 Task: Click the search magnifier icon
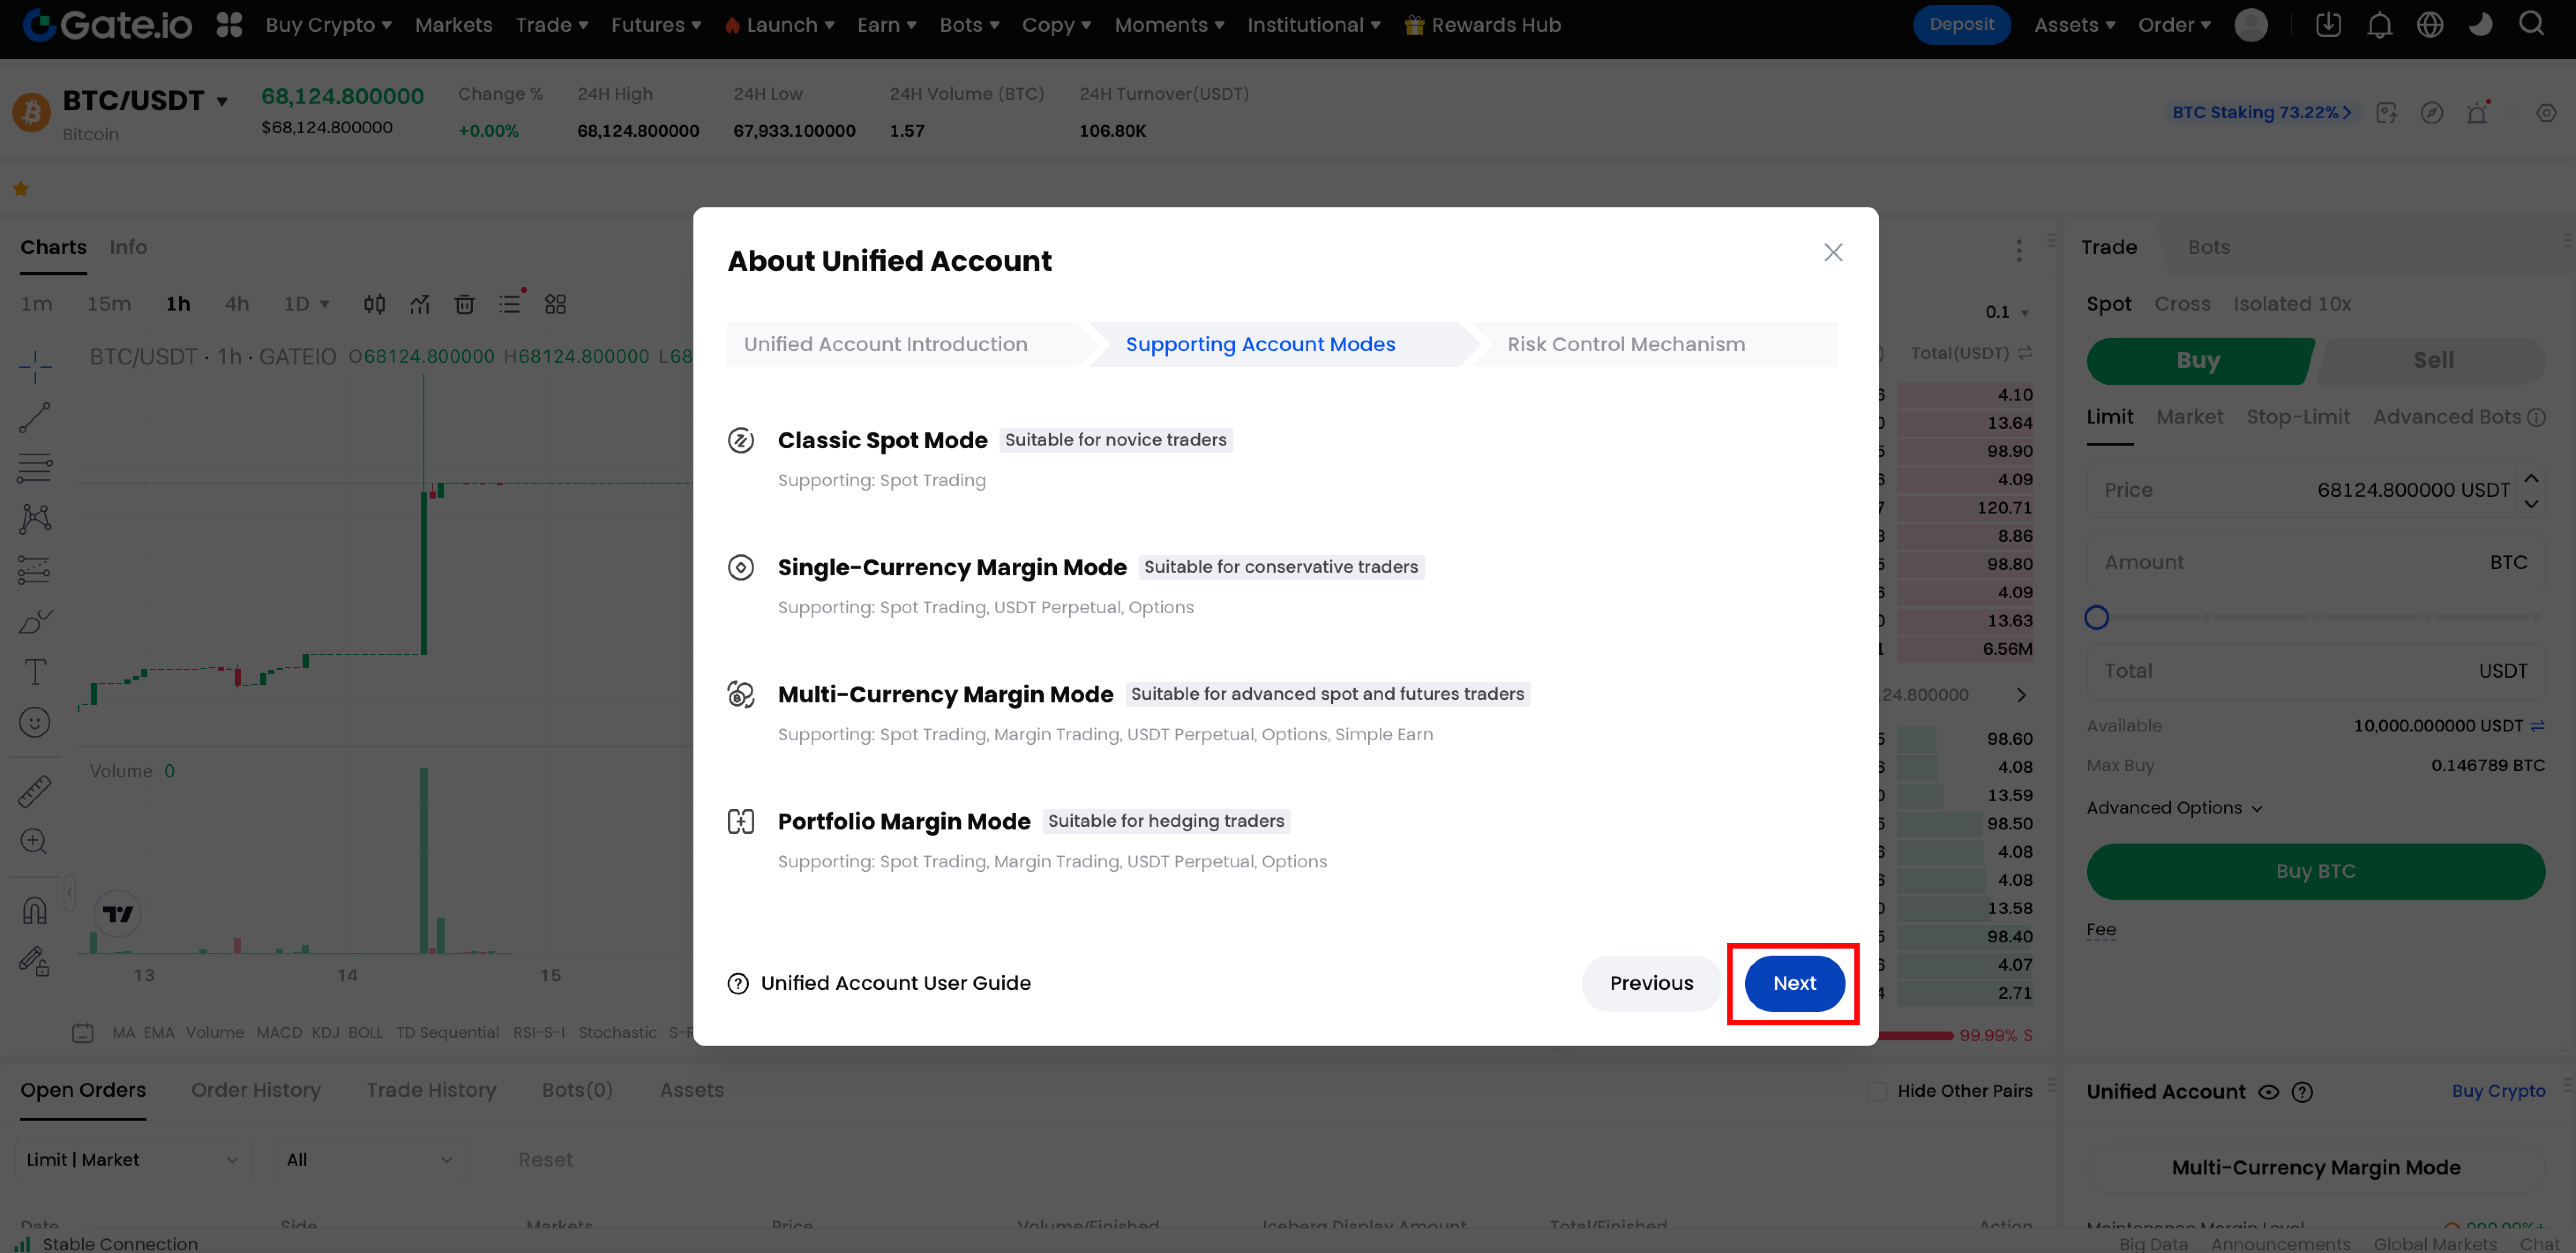tap(2531, 24)
